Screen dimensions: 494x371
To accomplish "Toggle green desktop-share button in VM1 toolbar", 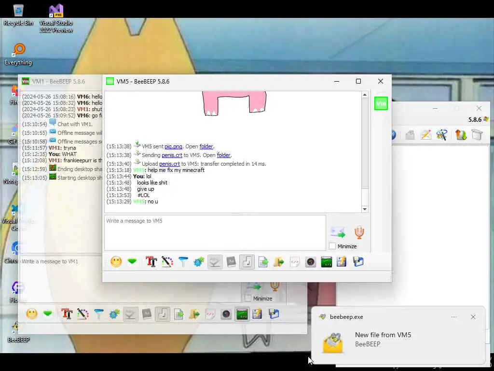I will (x=242, y=314).
